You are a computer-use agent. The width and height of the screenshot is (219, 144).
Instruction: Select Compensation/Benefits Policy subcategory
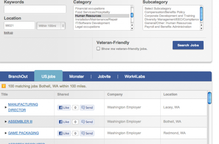[165, 12]
